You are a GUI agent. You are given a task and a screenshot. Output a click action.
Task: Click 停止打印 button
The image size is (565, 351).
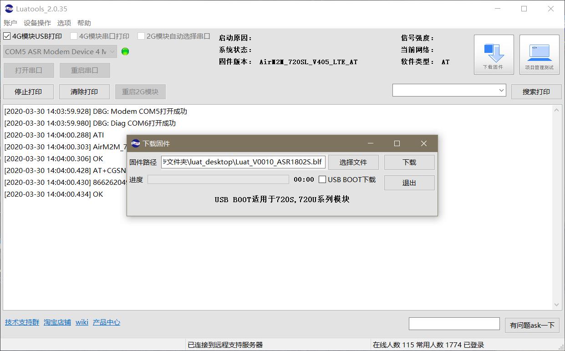[x=28, y=92]
